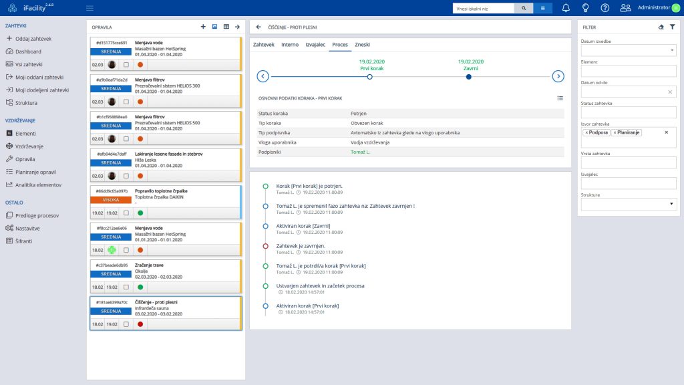684x385 pixels.
Task: Apply filter using funnel icon
Action: tap(673, 27)
